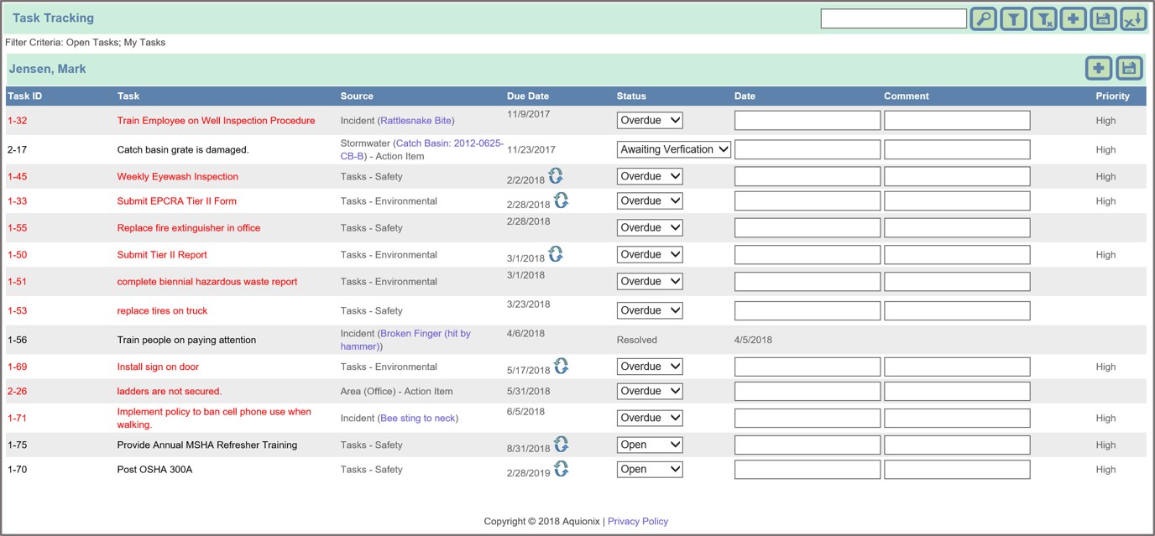Open Status dropdown for Weekly Eyewash Inspection
1155x536 pixels.
(x=650, y=176)
